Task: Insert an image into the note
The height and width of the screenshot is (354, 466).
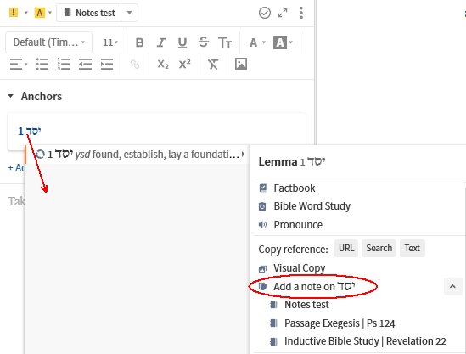Action: click(x=241, y=65)
